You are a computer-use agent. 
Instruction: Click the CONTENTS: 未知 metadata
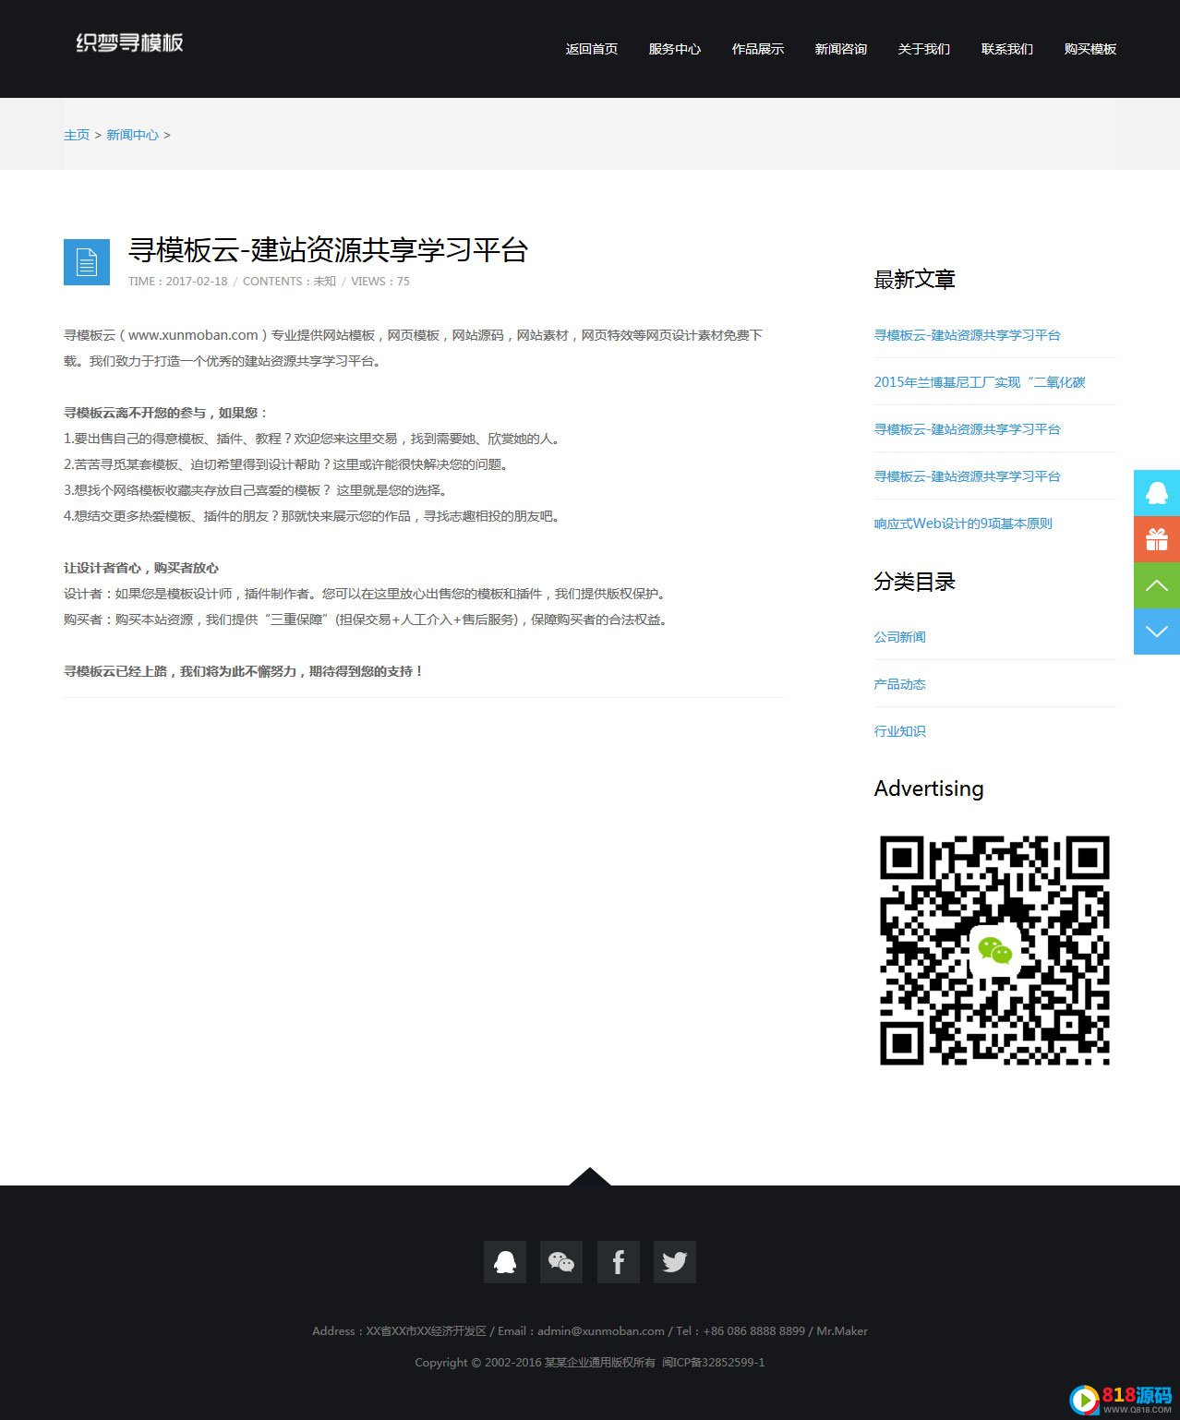(289, 282)
